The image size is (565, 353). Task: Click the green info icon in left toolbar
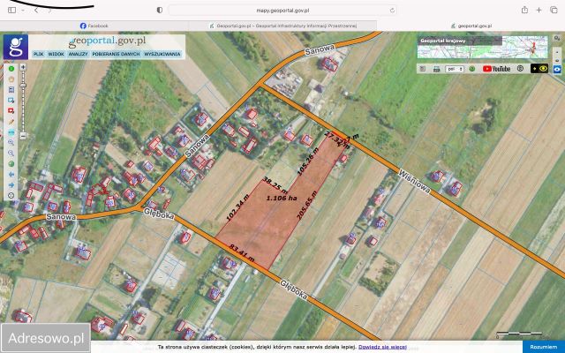pyautogui.click(x=11, y=69)
